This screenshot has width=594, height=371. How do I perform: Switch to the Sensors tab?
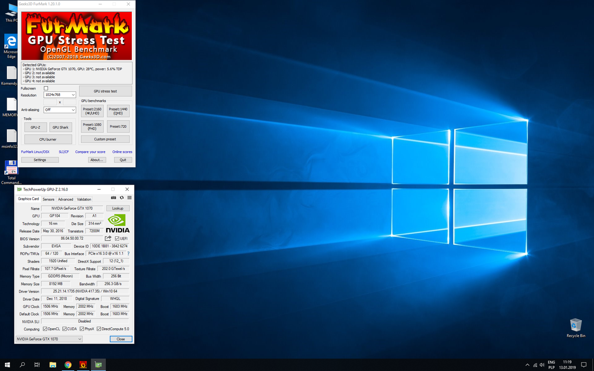point(48,199)
